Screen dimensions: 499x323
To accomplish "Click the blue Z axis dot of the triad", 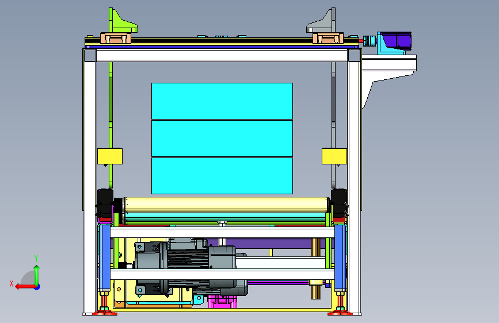I will click(37, 287).
